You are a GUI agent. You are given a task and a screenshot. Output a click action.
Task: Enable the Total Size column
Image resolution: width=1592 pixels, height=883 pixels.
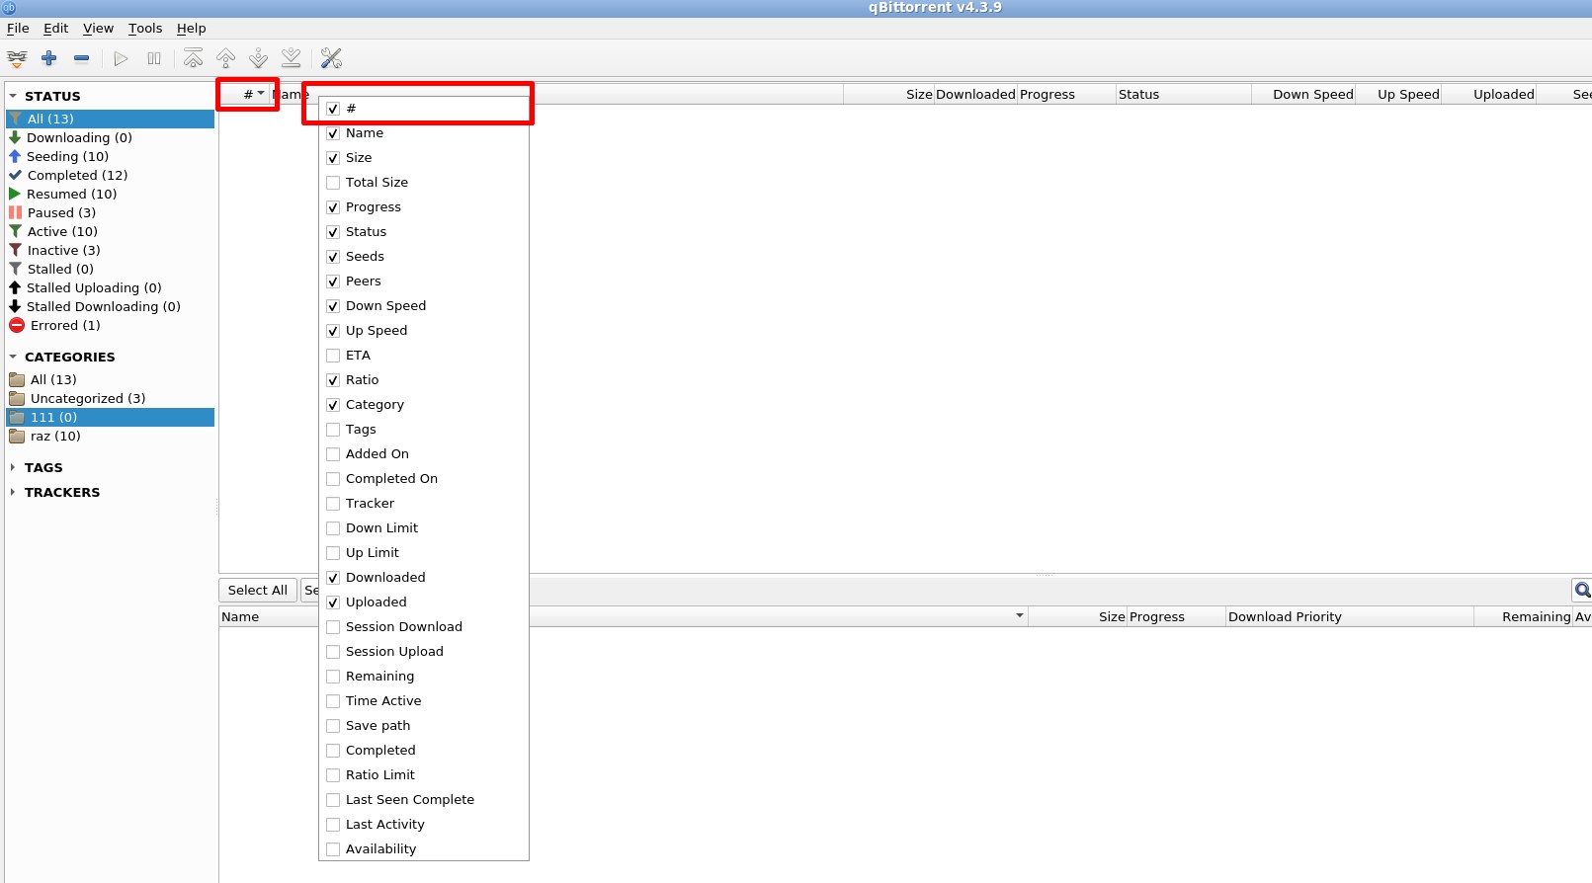pos(333,183)
